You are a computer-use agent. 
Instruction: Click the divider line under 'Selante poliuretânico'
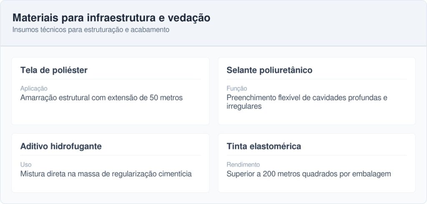pyautogui.click(x=316, y=79)
